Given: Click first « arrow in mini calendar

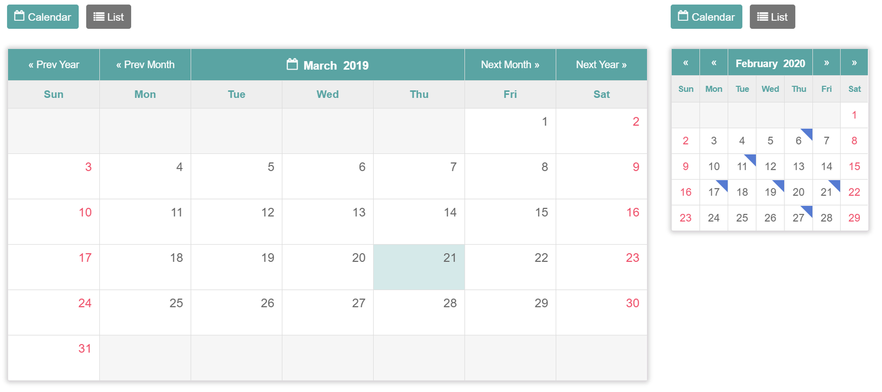Looking at the screenshot, I should pyautogui.click(x=686, y=62).
